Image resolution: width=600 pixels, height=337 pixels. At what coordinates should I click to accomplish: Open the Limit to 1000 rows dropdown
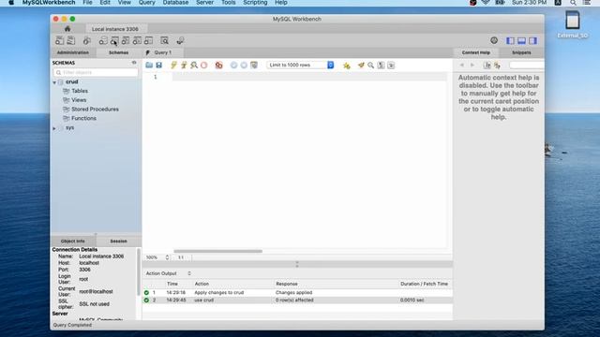point(300,65)
